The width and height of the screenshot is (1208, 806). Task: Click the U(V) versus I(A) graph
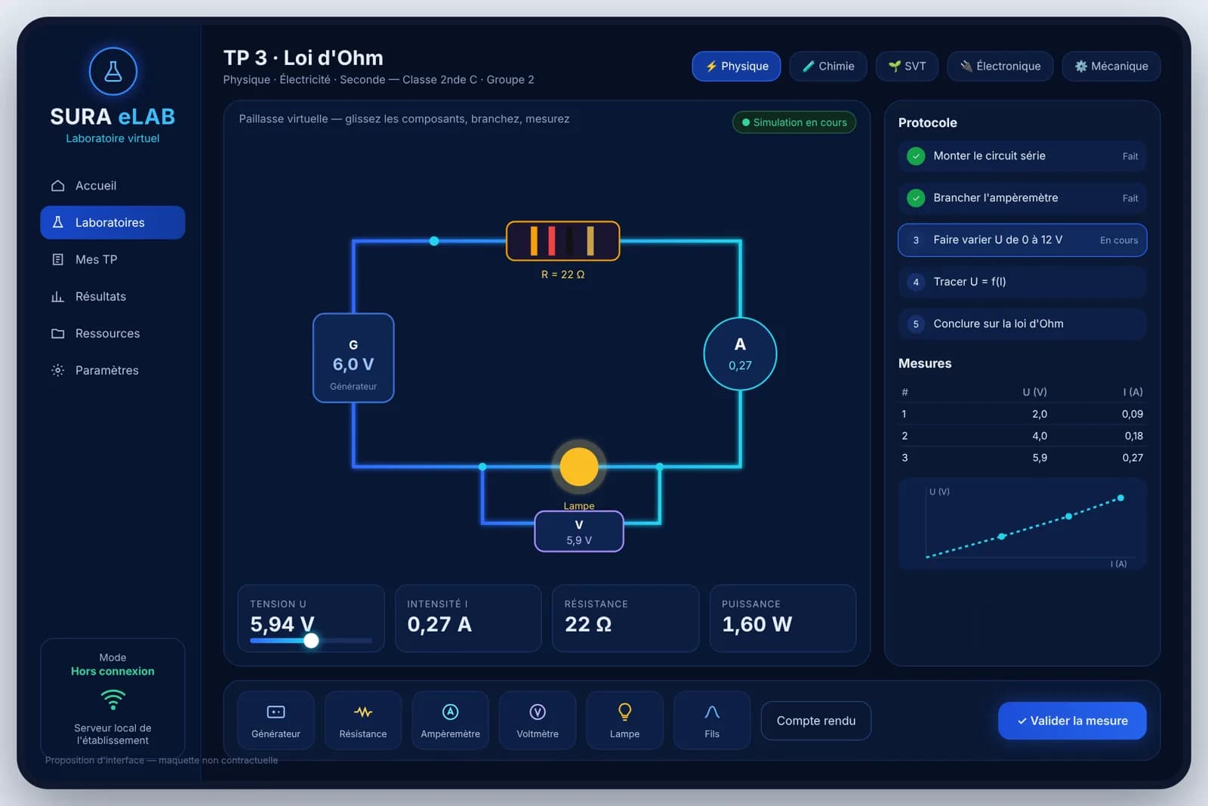1022,523
